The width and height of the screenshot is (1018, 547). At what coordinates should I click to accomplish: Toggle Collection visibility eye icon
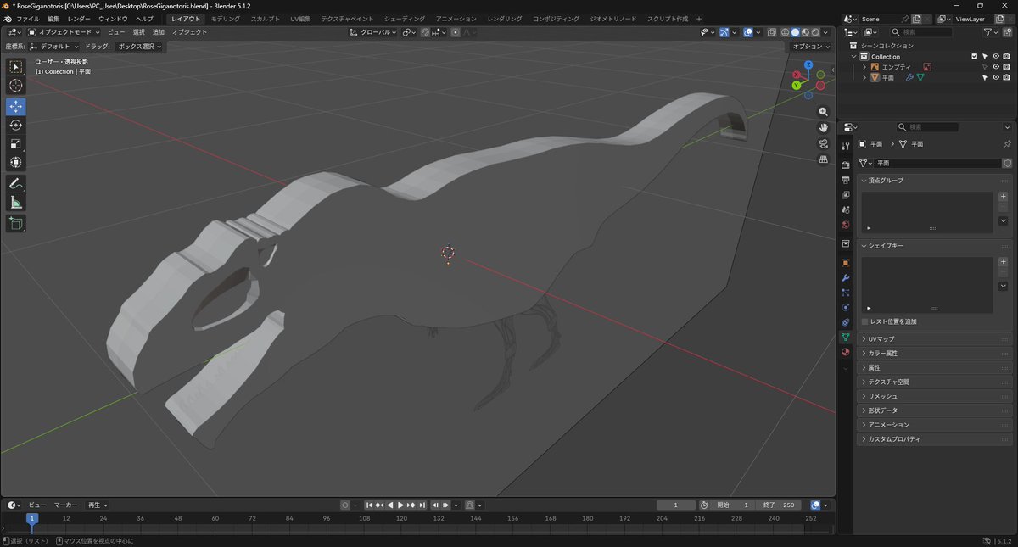pyautogui.click(x=996, y=57)
